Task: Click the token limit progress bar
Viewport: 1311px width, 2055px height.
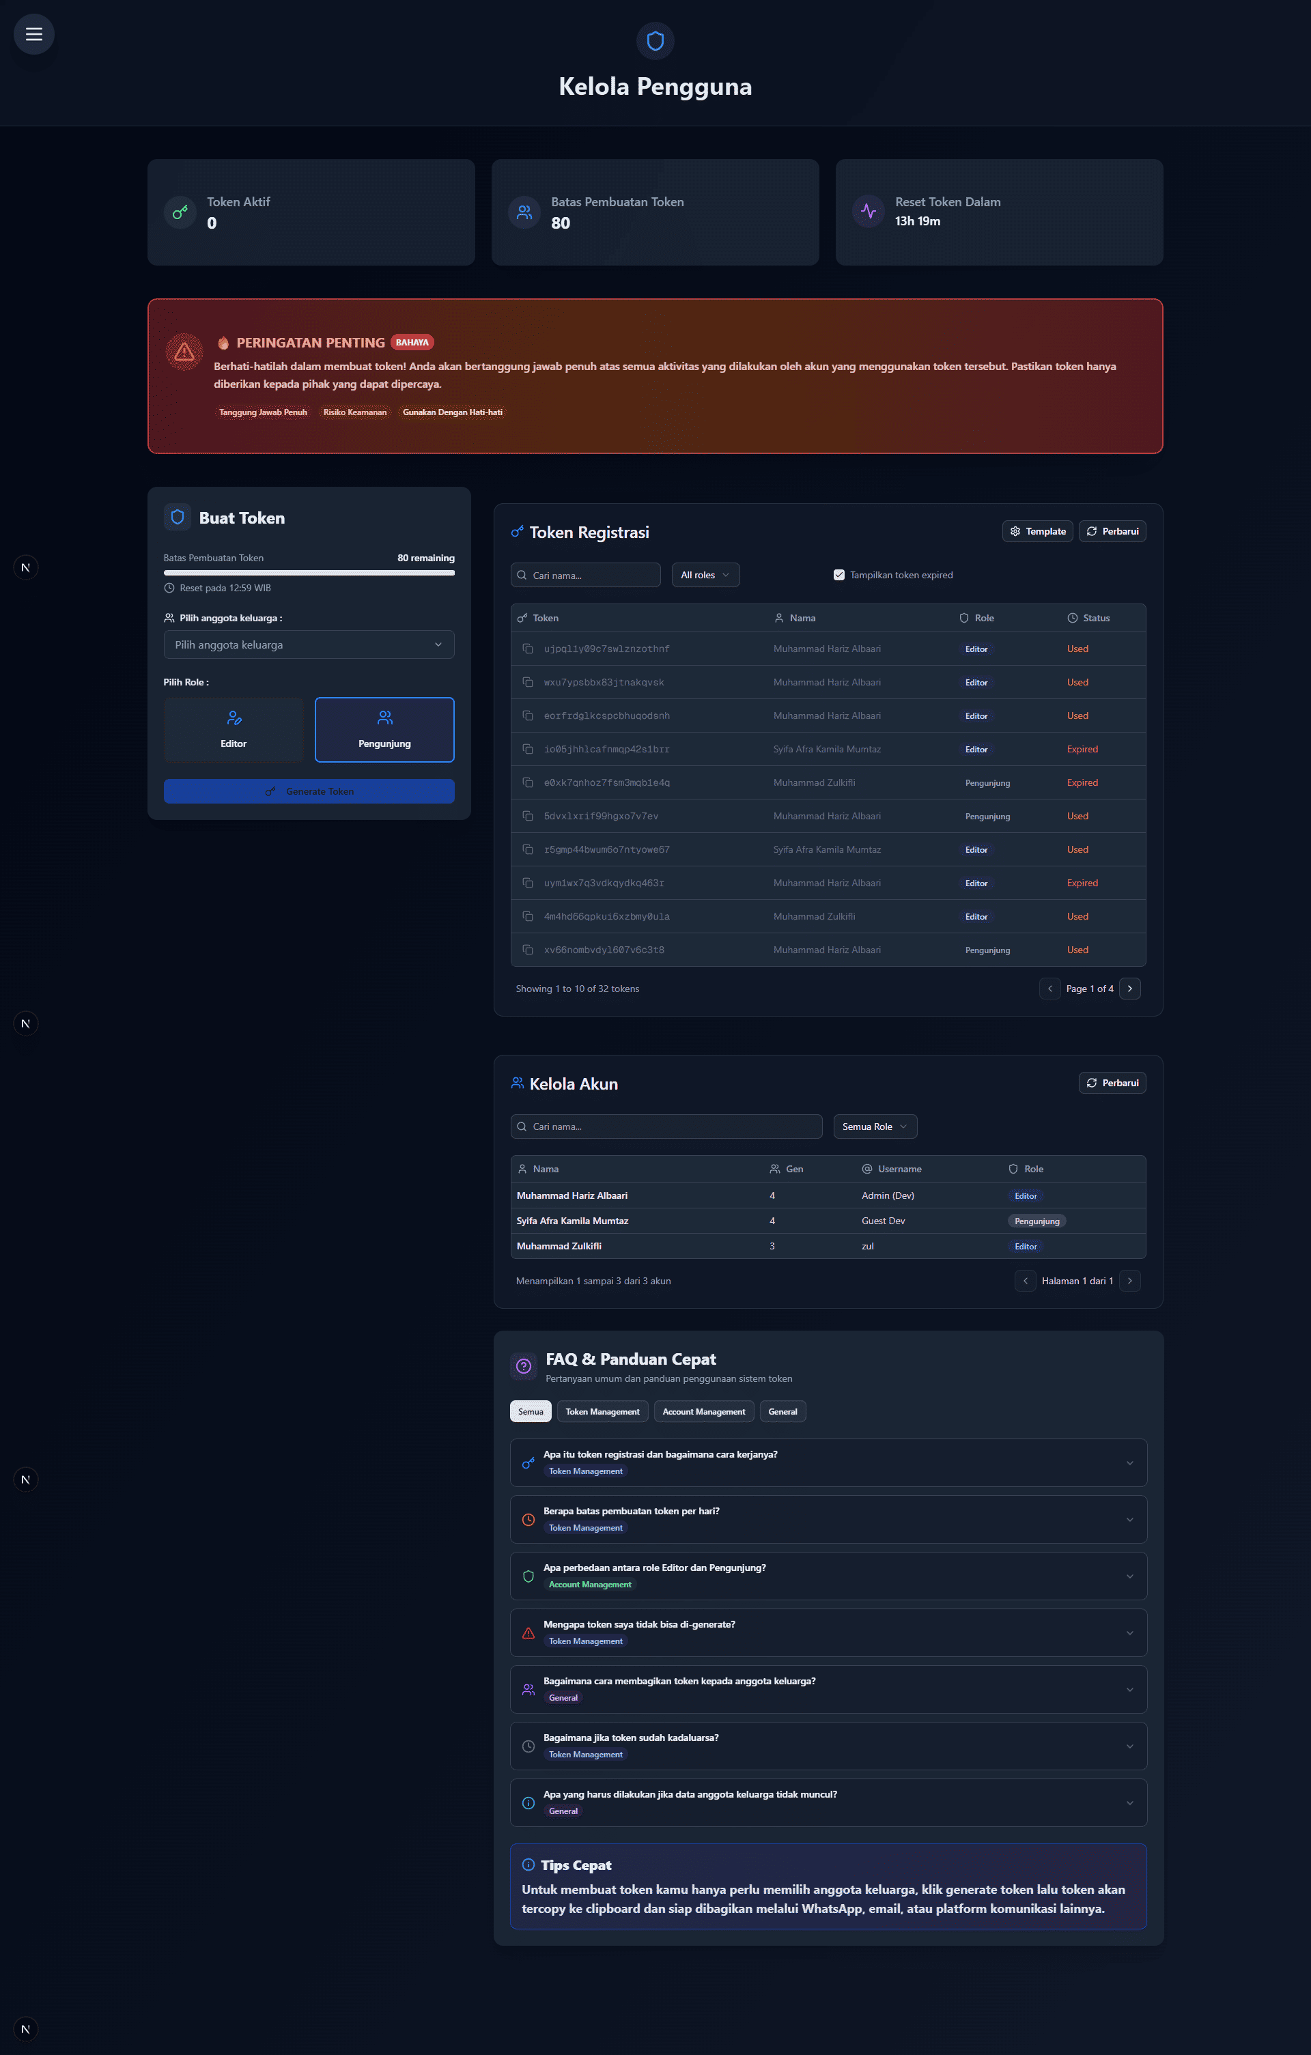Action: tap(309, 573)
